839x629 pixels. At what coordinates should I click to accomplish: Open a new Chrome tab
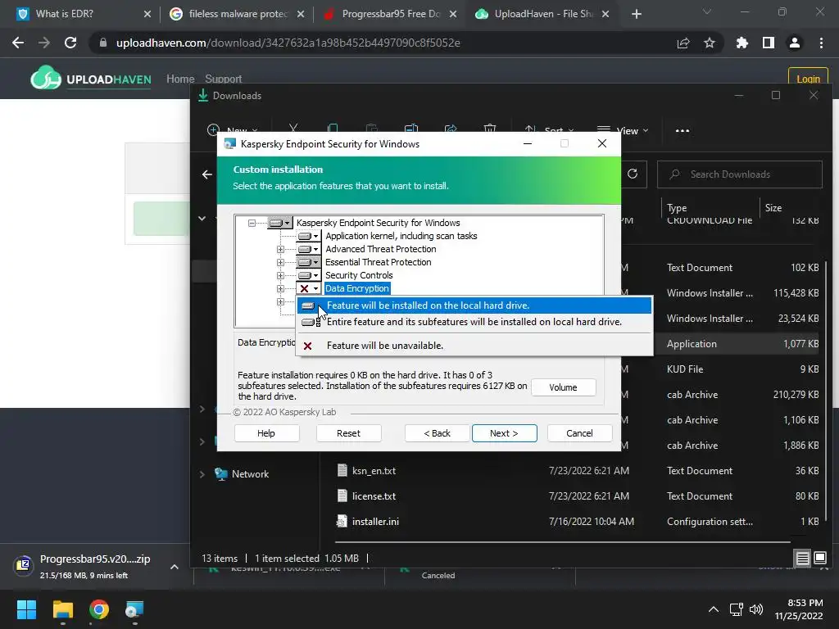tap(636, 14)
